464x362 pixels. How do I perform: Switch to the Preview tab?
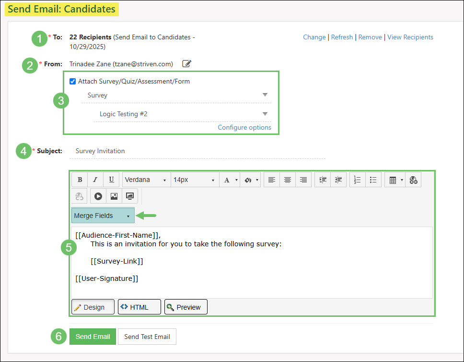186,306
